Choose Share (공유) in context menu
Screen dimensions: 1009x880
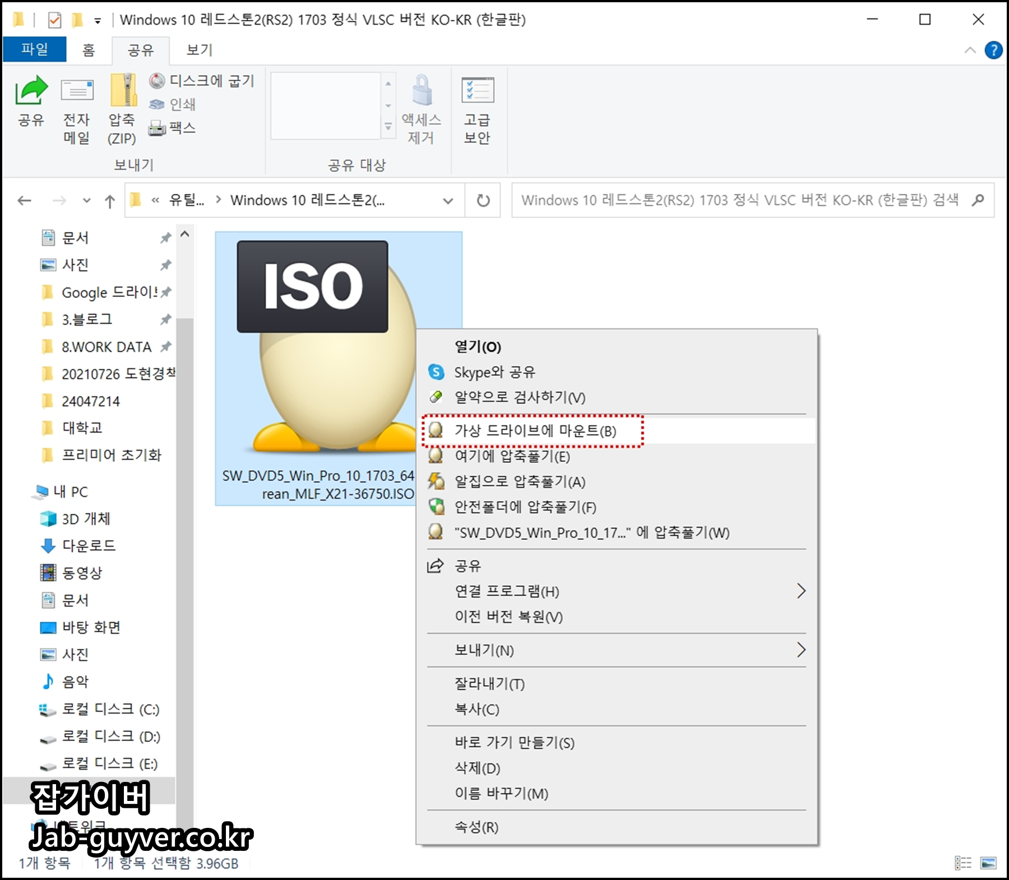coord(616,566)
